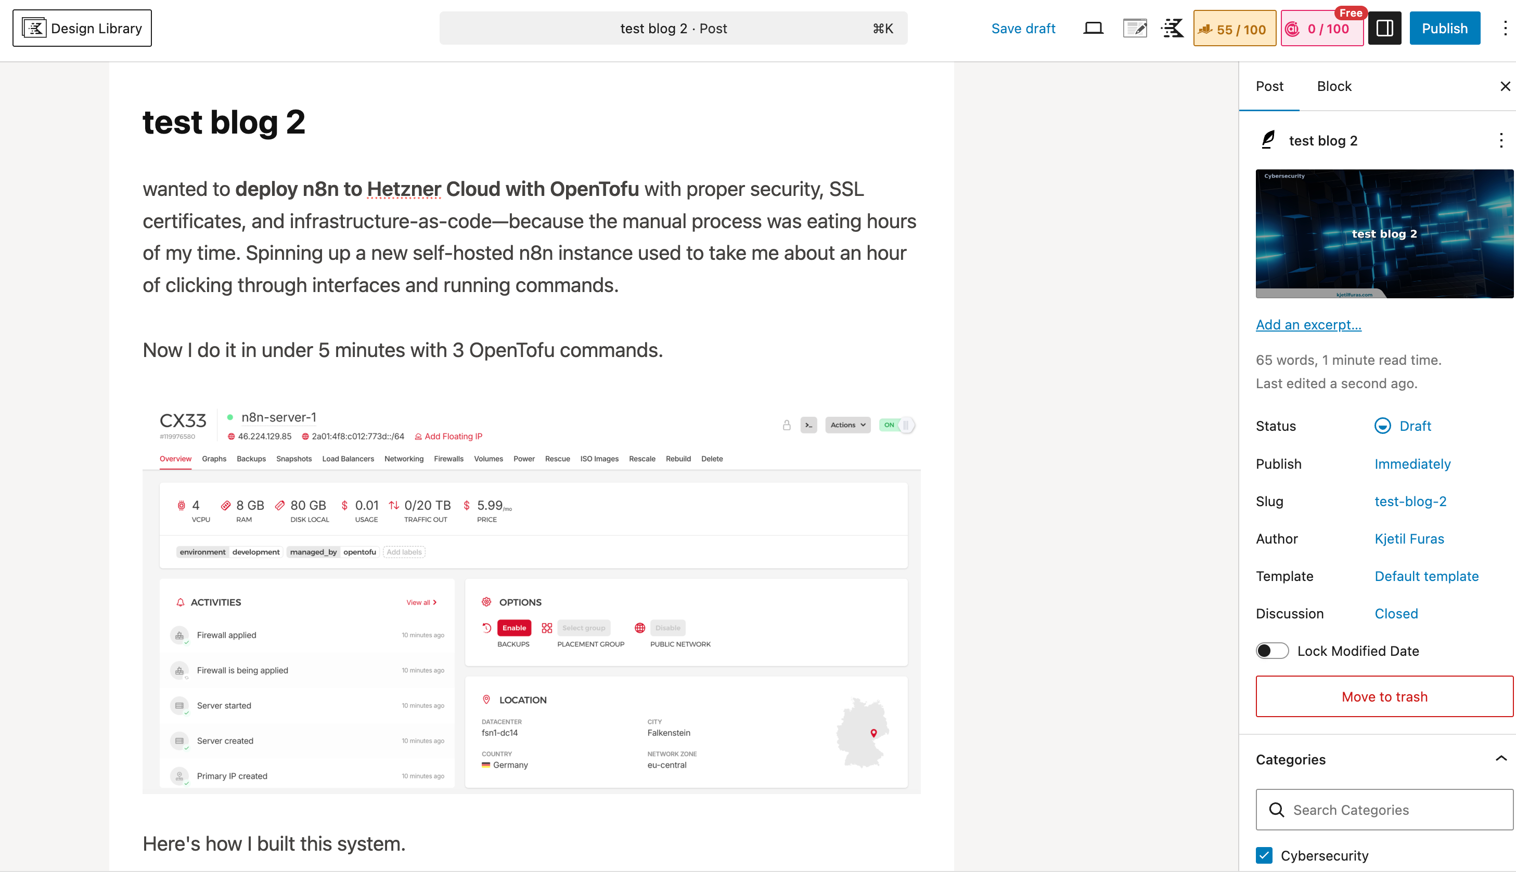Open the three-dot toolbar options menu
Viewport: 1516px width, 872px height.
(1505, 28)
